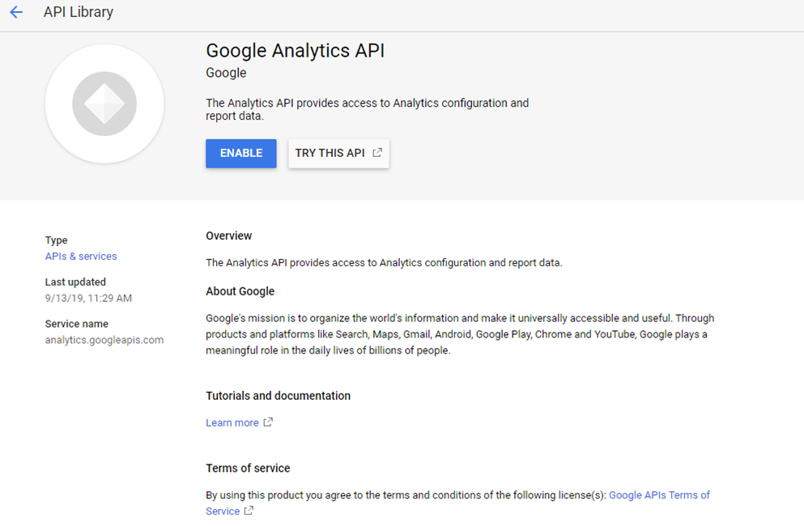Click the Google publisher name under the title
The width and height of the screenshot is (804, 526).
coord(226,73)
